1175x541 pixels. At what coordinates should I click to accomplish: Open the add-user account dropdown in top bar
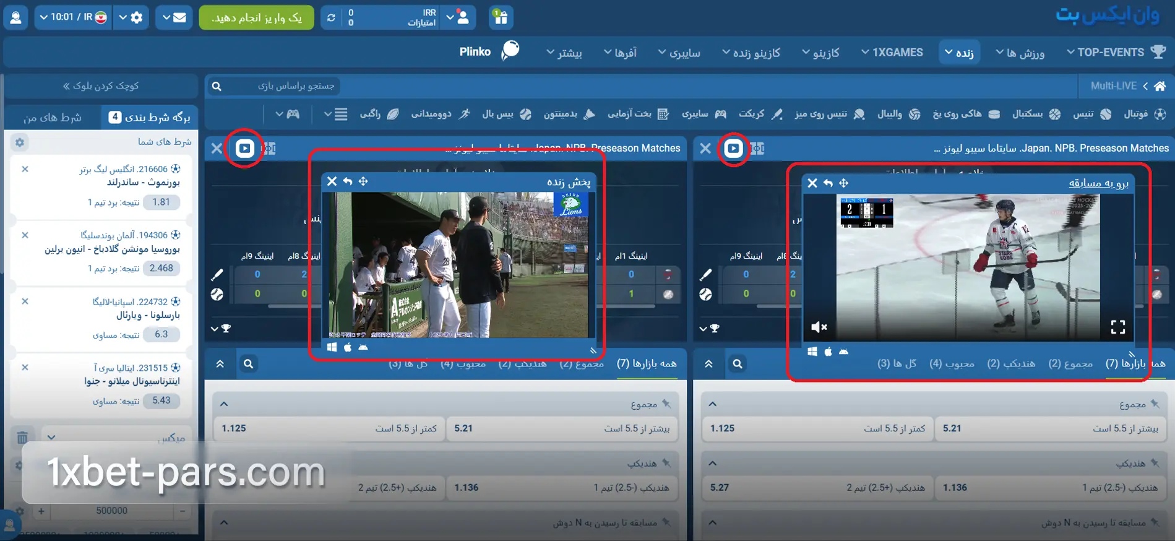tap(458, 17)
